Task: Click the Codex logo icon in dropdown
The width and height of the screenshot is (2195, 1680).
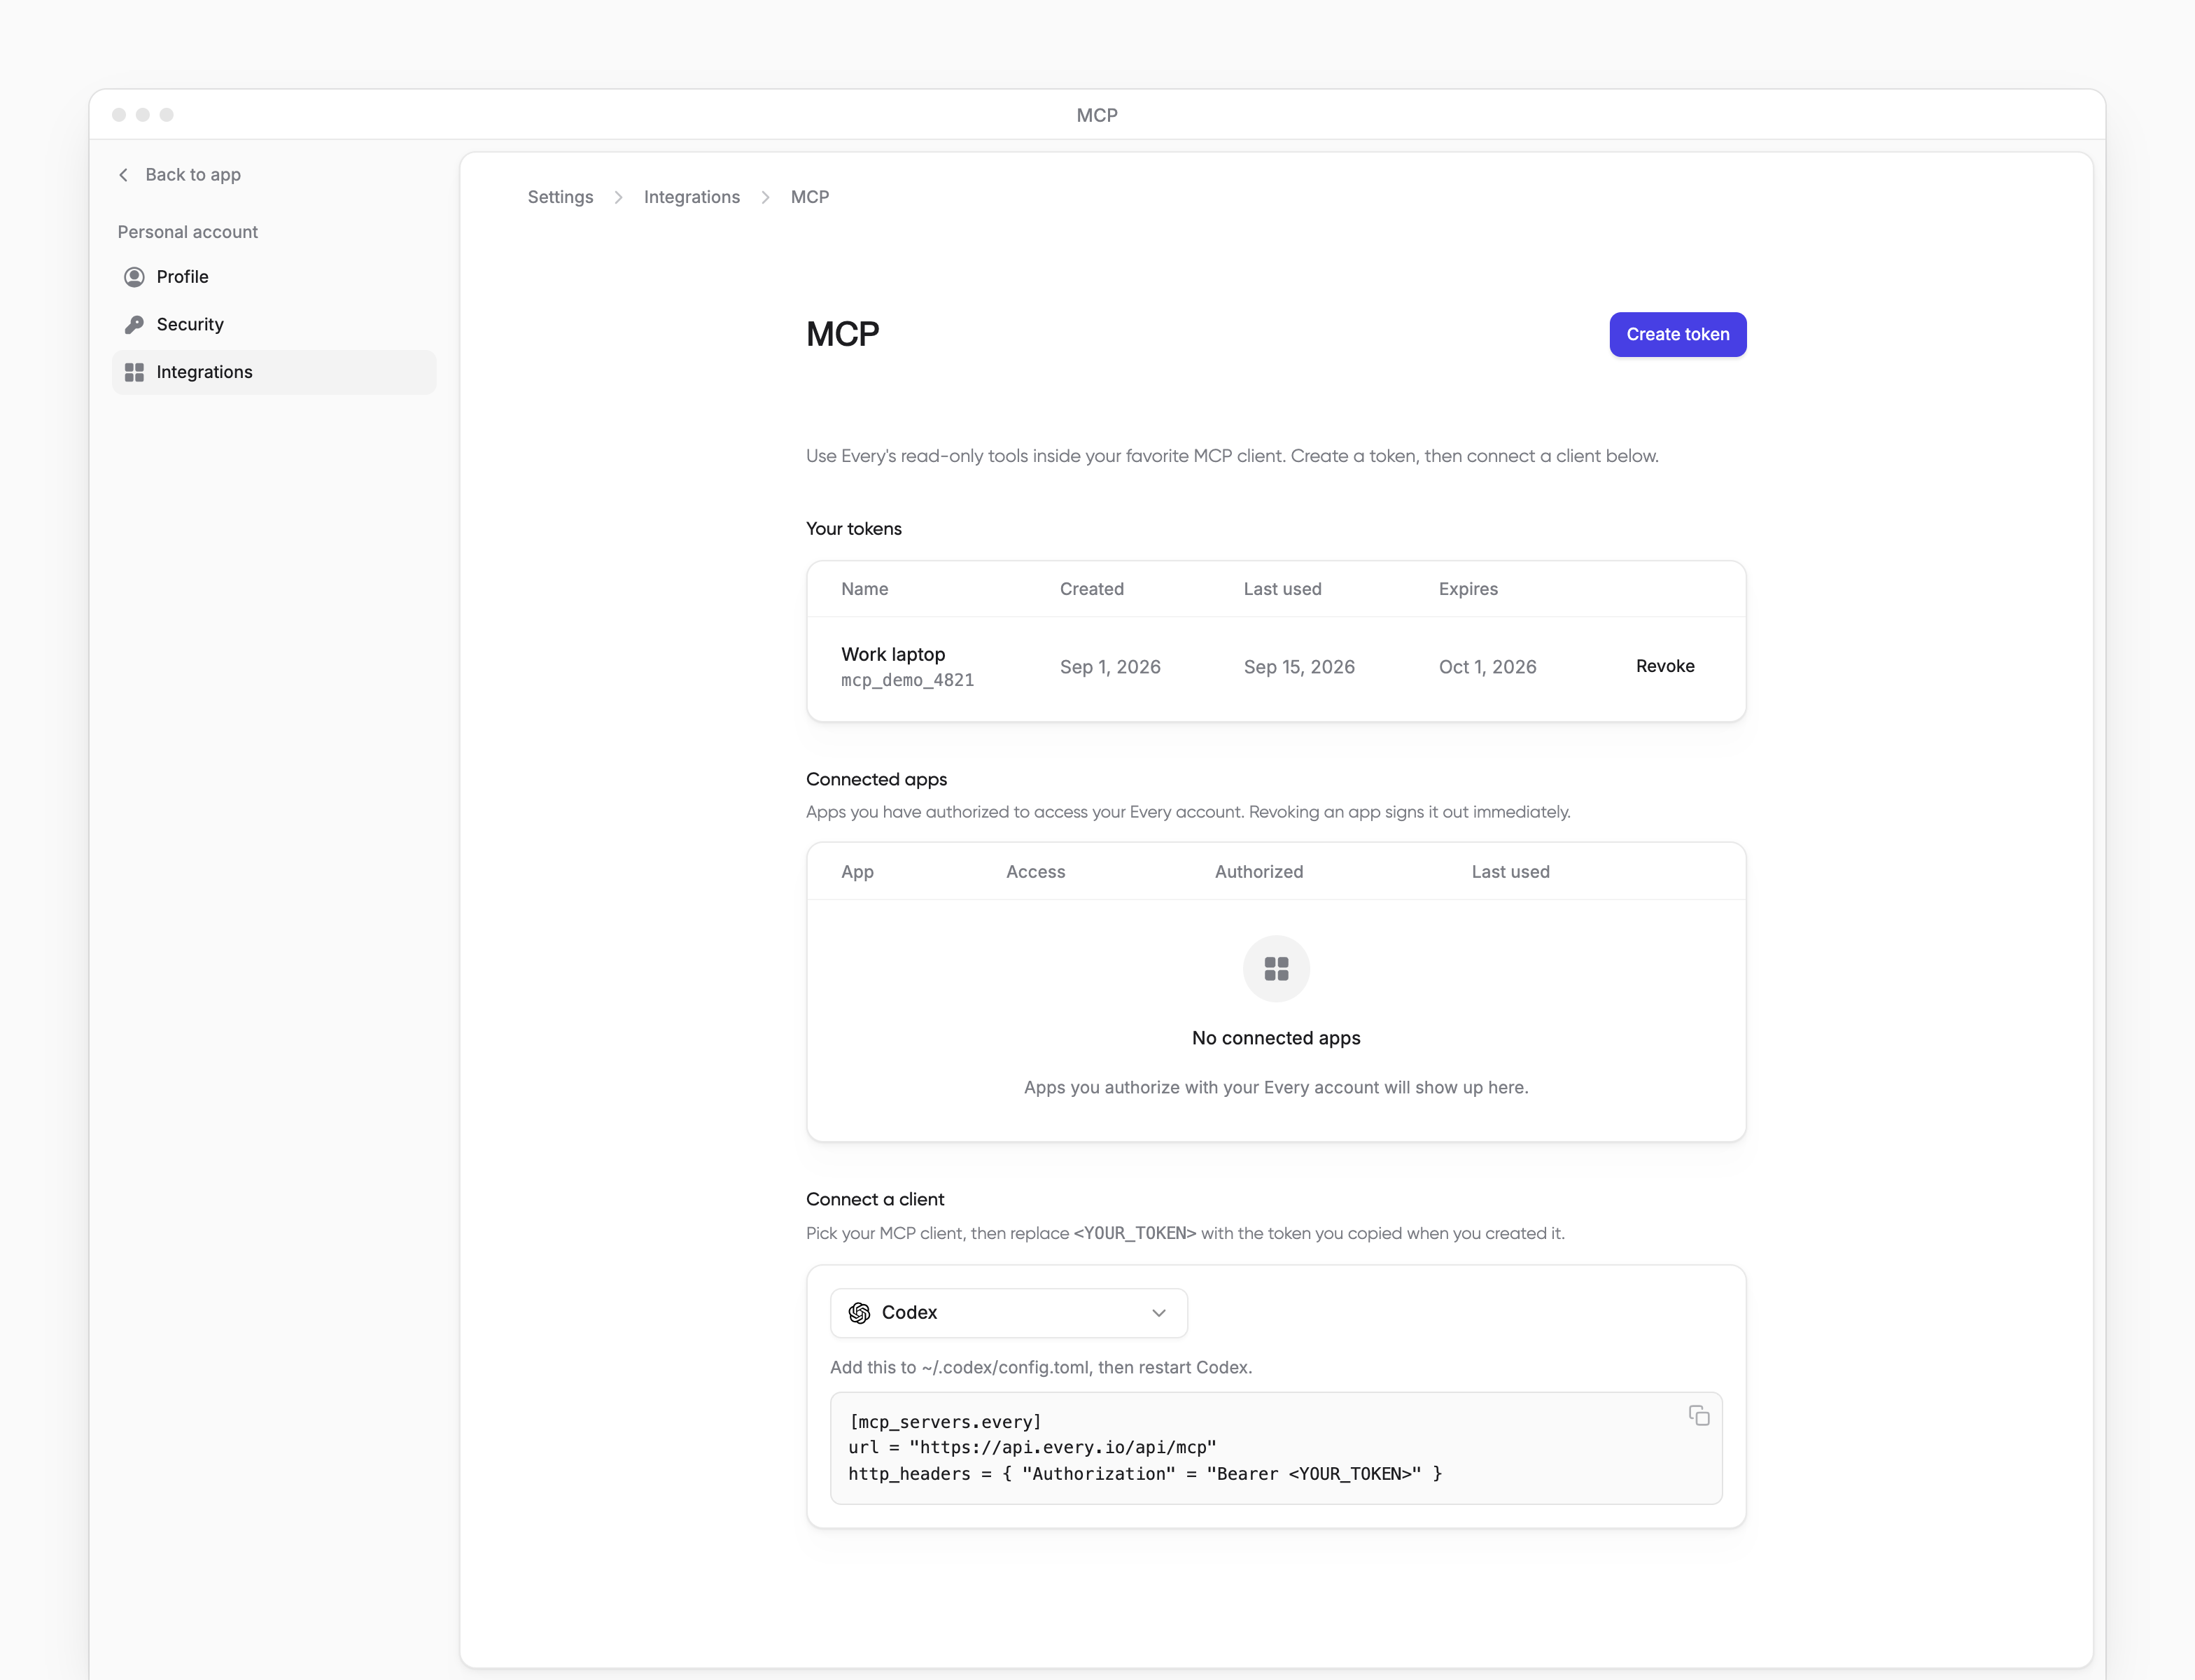Action: point(859,1313)
